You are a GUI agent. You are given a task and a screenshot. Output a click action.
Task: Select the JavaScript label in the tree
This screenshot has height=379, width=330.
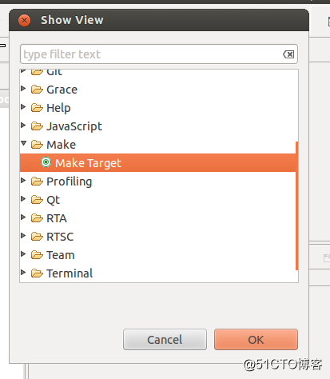point(74,126)
